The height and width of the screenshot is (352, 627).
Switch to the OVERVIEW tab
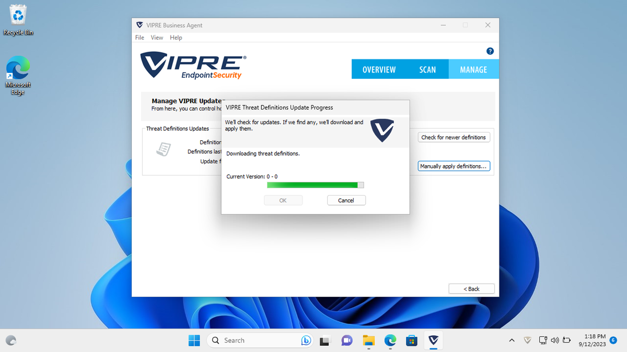tap(379, 69)
